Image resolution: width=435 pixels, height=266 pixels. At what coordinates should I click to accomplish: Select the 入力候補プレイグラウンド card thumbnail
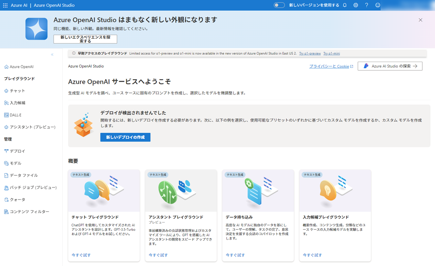335,190
